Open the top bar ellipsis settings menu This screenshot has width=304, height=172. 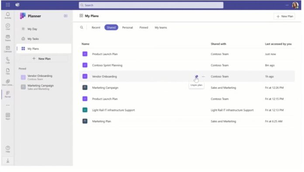click(287, 5)
